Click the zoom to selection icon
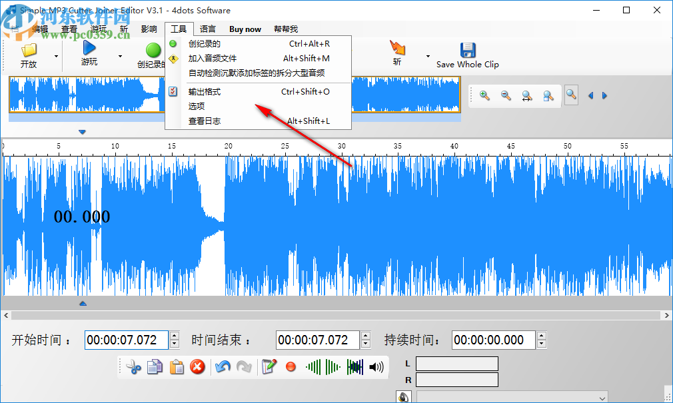 pos(548,95)
